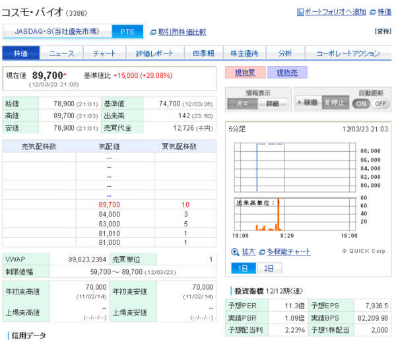This screenshot has height=342, width=396.
Task: Open the 分析 tab
Action: pyautogui.click(x=285, y=53)
